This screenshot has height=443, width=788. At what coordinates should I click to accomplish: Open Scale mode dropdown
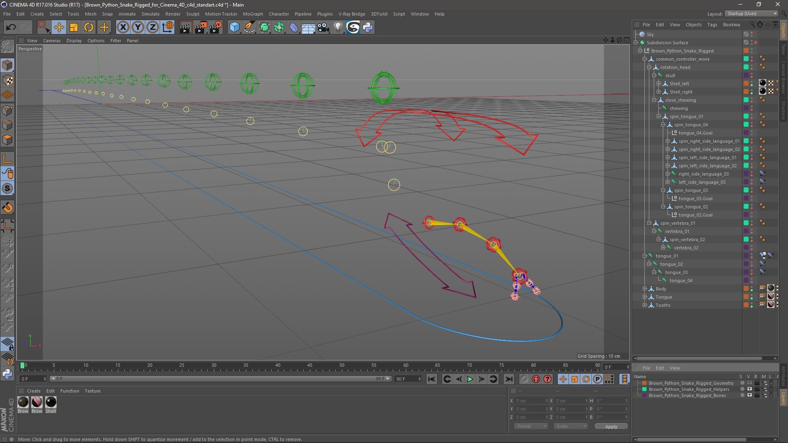[x=571, y=427]
